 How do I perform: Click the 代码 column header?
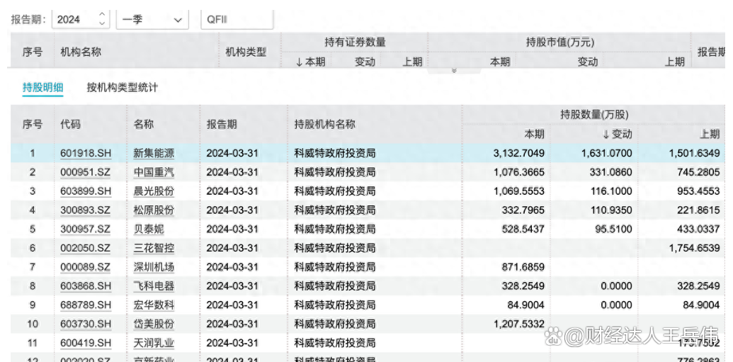click(71, 125)
